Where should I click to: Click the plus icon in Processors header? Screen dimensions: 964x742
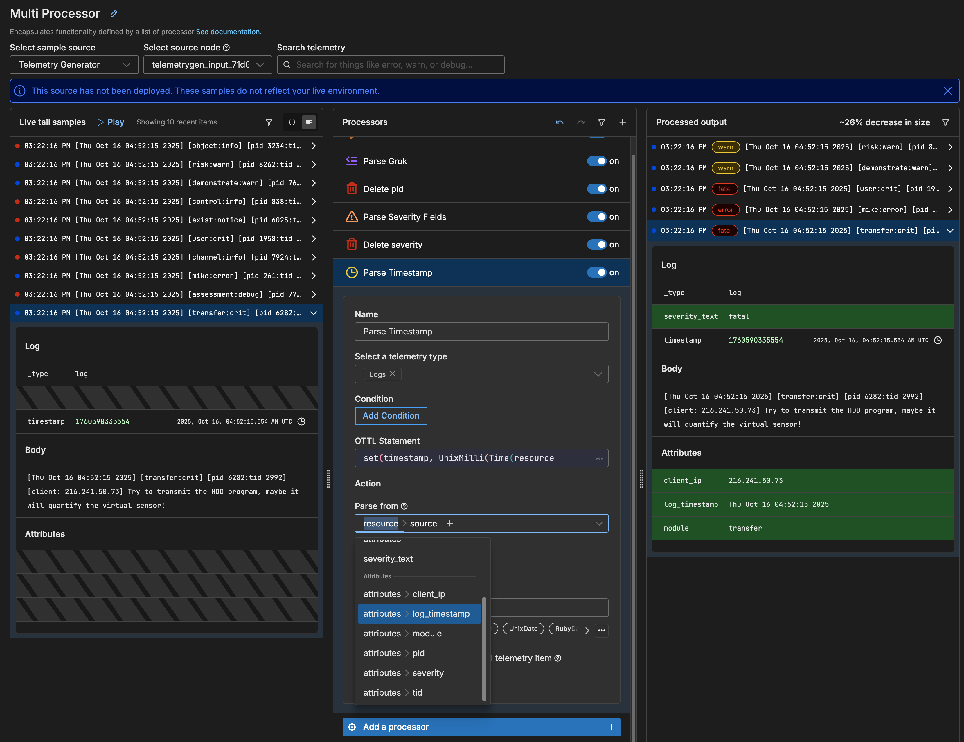click(622, 122)
